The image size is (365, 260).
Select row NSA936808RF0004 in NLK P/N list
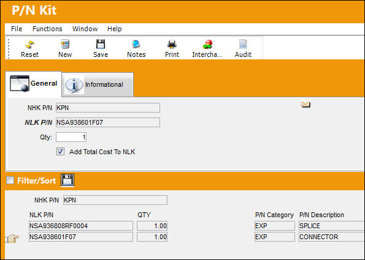(81, 226)
